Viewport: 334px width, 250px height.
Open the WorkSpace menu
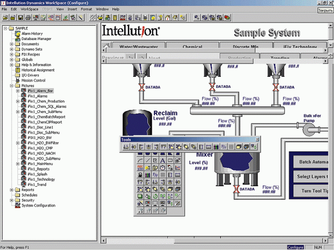tap(29, 9)
